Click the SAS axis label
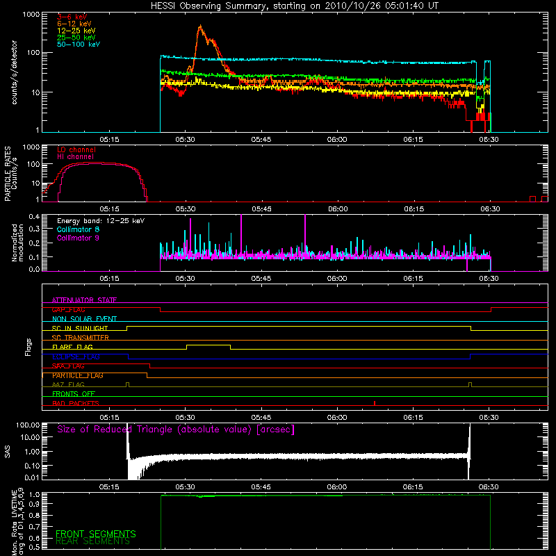Screen dimensions: 556x556 pos(8,452)
